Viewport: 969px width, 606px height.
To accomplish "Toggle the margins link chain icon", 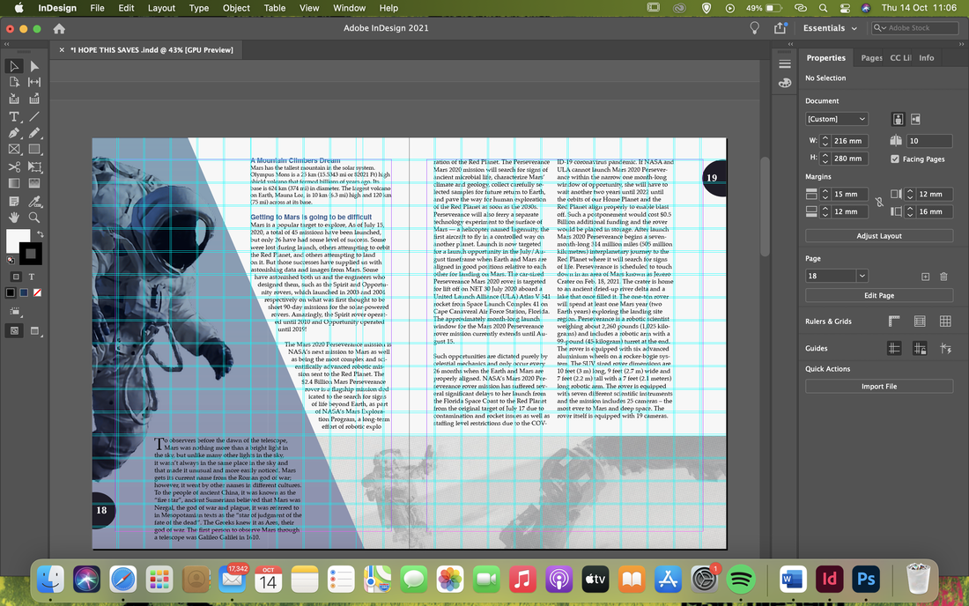I will point(879,202).
